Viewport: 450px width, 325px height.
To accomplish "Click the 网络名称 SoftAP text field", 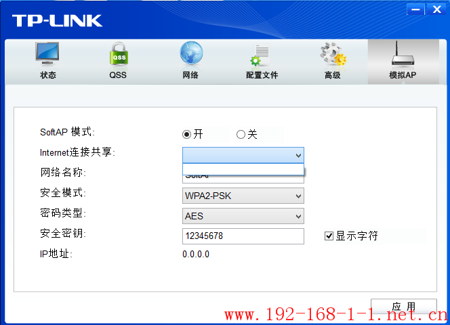I will coord(243,179).
